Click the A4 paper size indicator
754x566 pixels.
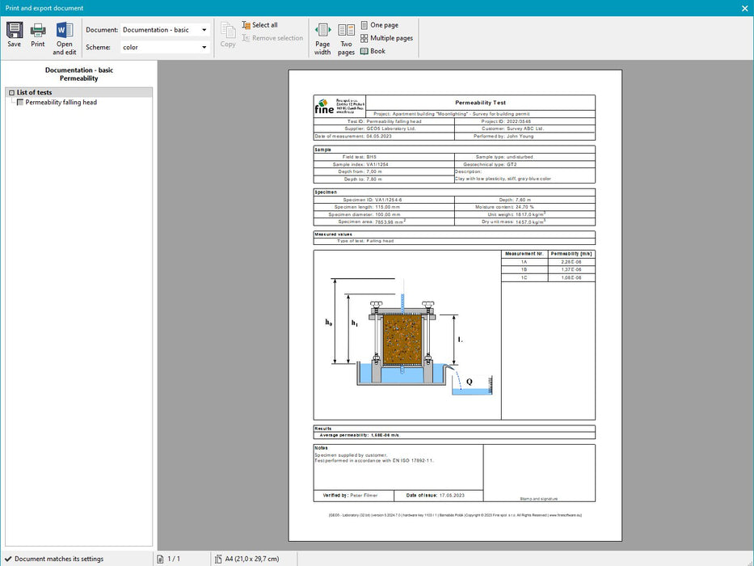point(249,559)
